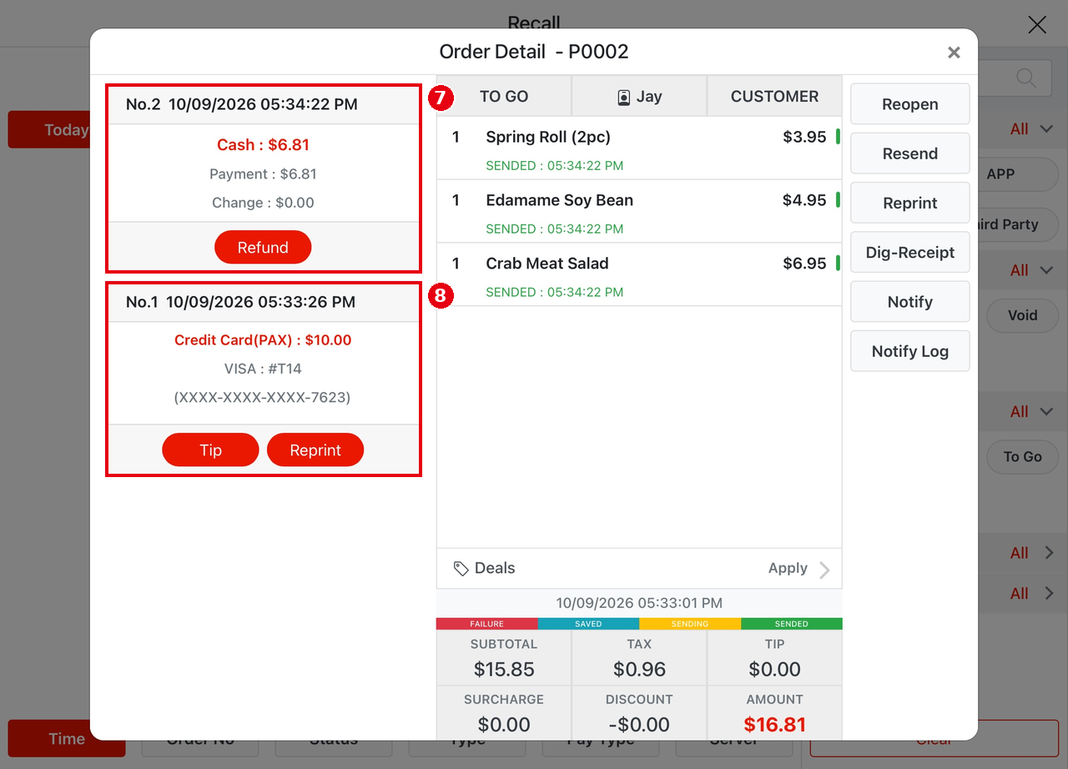1068x769 pixels.
Task: Click the green SENDED status bar
Action: [791, 624]
